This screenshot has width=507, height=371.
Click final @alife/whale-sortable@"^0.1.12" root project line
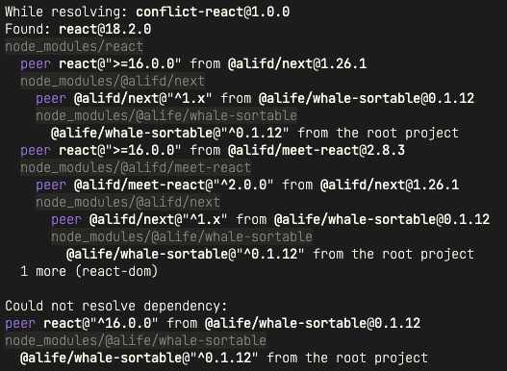click(x=224, y=359)
